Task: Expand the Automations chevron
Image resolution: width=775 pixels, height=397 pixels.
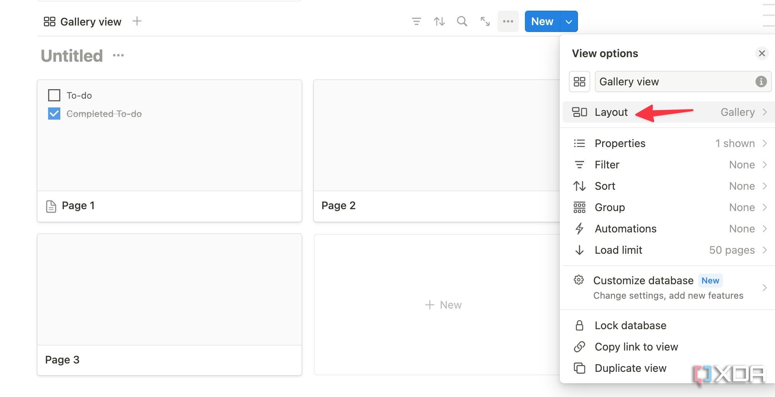Action: (765, 229)
